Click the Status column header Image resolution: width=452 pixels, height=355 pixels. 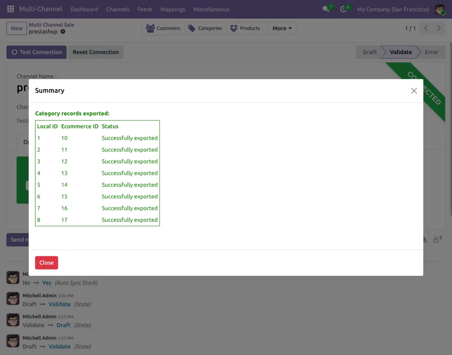tap(110, 126)
